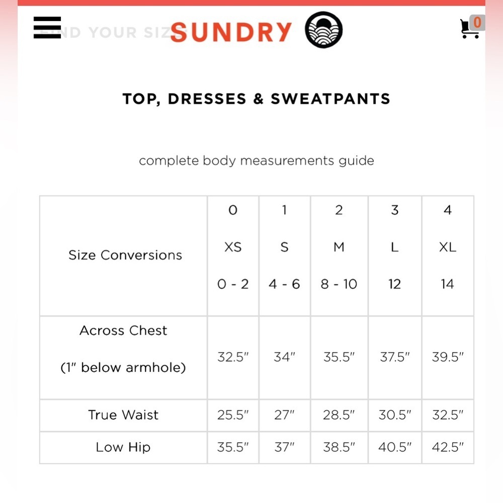503x503 pixels.
Task: Click the XS size column header
Action: click(233, 247)
